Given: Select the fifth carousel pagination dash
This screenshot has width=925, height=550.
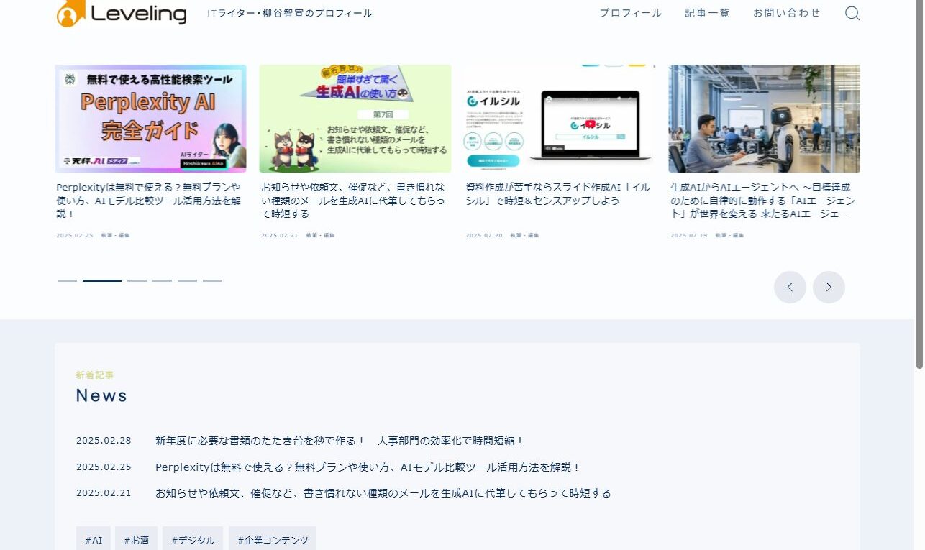Looking at the screenshot, I should pyautogui.click(x=187, y=280).
